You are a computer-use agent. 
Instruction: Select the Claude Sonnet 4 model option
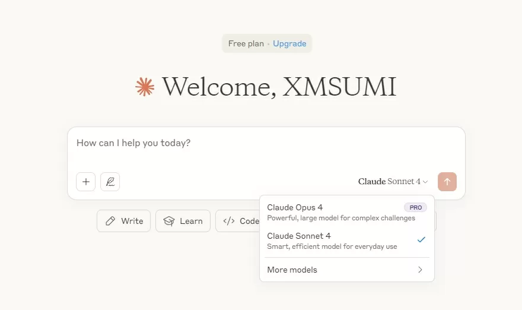(x=347, y=241)
